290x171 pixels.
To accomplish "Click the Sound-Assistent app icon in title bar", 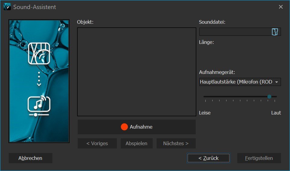I will coord(7,7).
